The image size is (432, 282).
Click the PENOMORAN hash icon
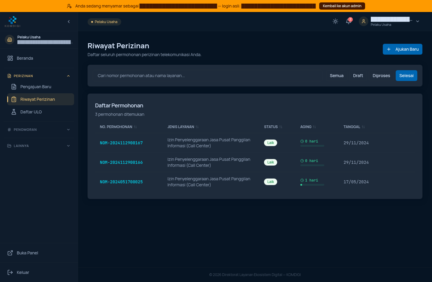coord(9,130)
